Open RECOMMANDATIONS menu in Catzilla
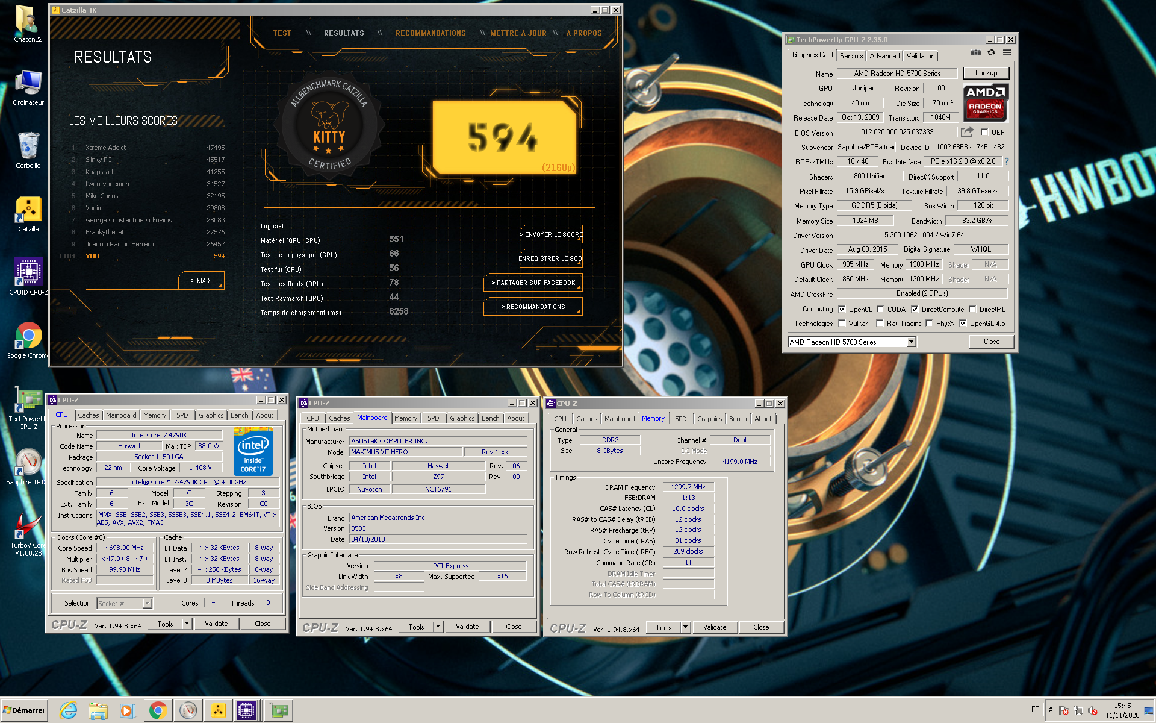Image resolution: width=1156 pixels, height=723 pixels. [430, 33]
